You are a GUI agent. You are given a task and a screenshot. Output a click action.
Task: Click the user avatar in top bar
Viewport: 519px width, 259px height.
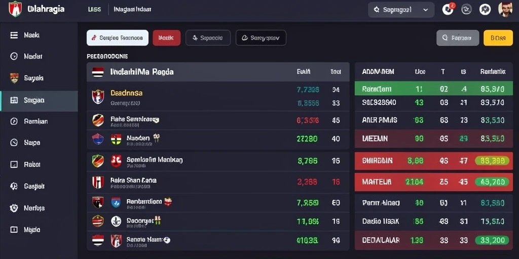505,10
